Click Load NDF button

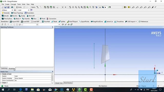(x=35, y=21)
